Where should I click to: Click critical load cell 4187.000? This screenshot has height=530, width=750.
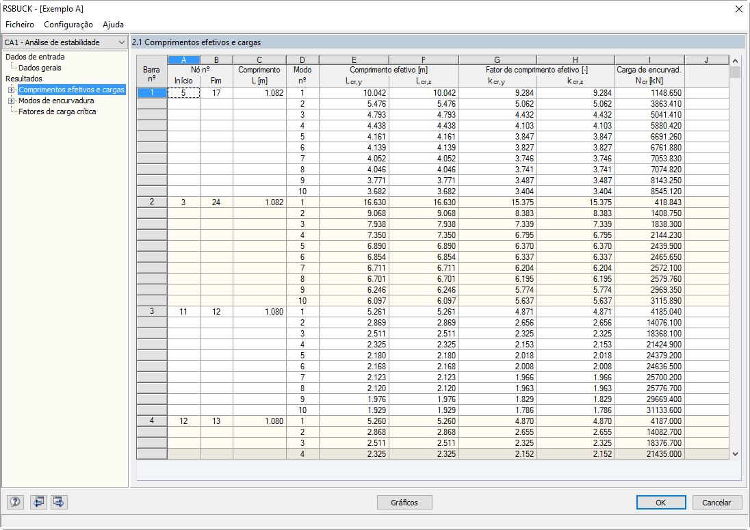649,421
